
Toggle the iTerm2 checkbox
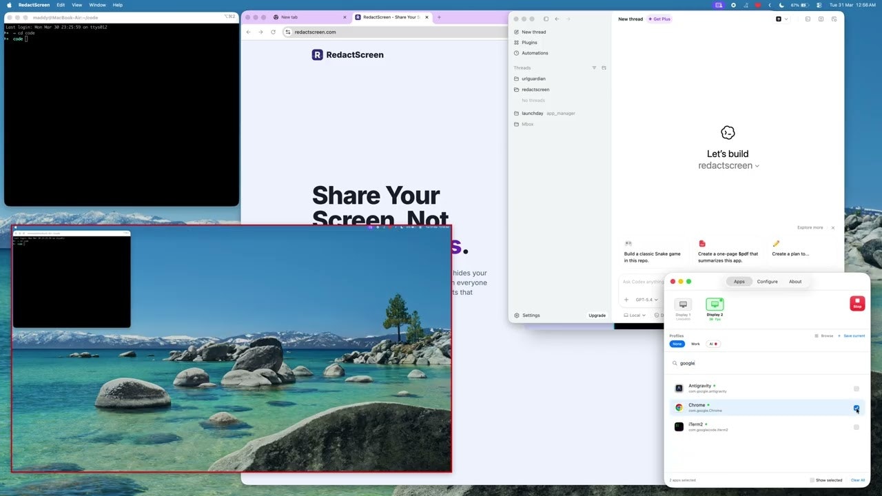[857, 427]
